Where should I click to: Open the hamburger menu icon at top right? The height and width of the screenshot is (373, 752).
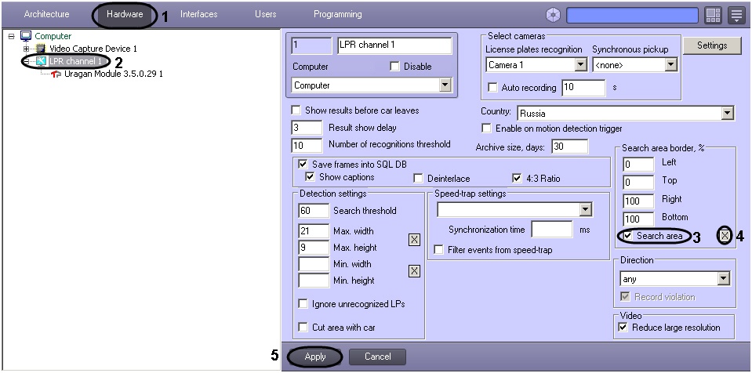coord(736,16)
